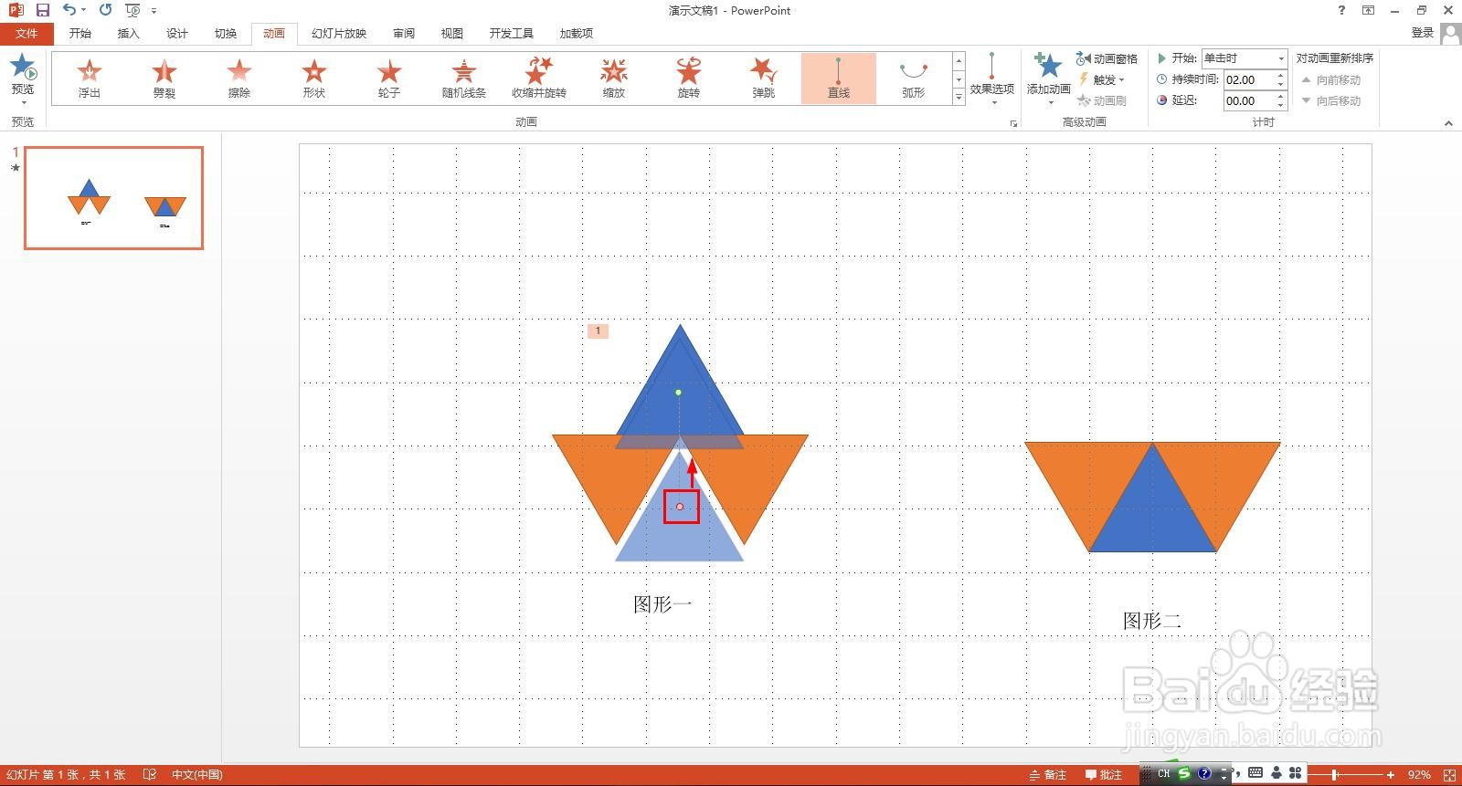Select slide 1 thumbnail

pos(114,198)
